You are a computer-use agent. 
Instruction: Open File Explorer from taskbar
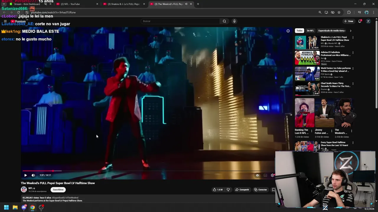click(x=15, y=207)
